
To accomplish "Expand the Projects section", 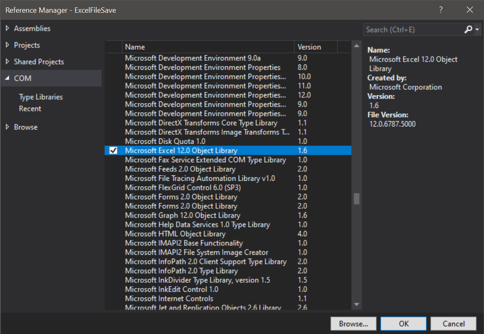I will coord(7,45).
